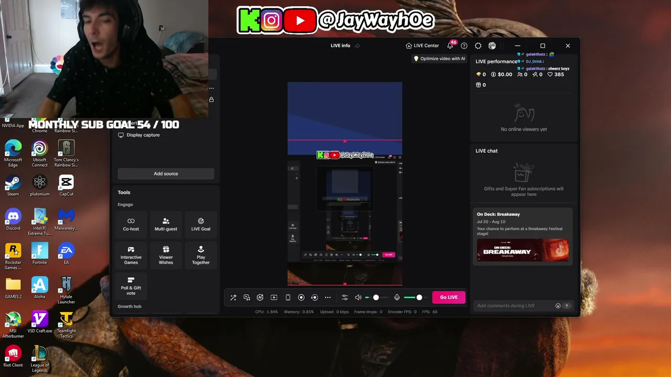
Task: Open the Rockstar Games desktop shortcut
Action: pos(13,256)
